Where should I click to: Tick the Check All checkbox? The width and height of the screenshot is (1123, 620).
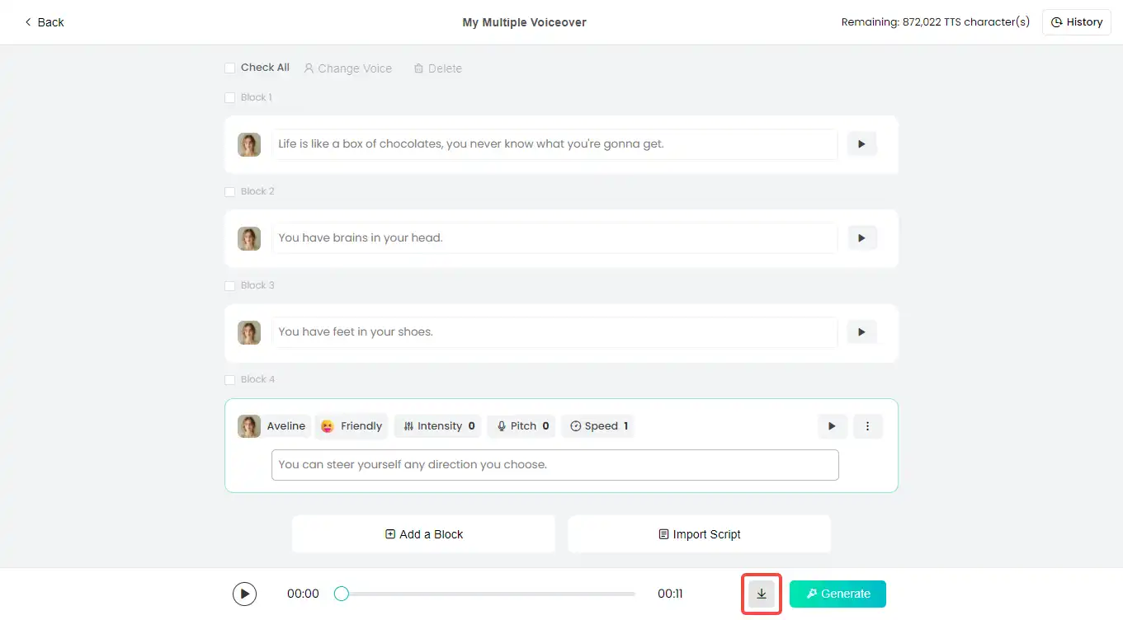(x=230, y=68)
